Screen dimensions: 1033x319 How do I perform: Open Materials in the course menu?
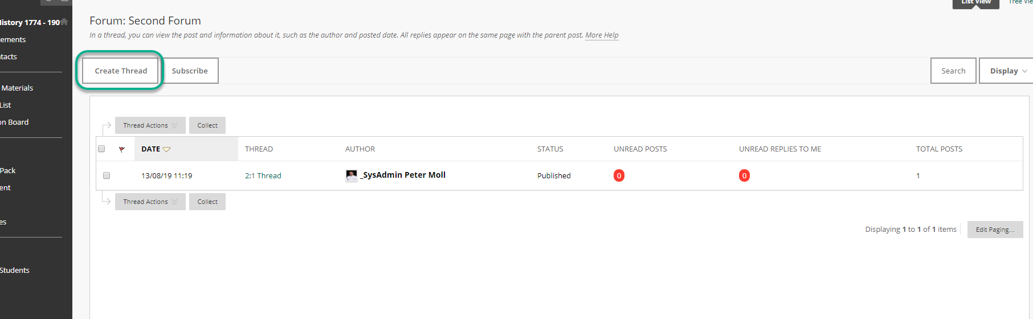17,88
